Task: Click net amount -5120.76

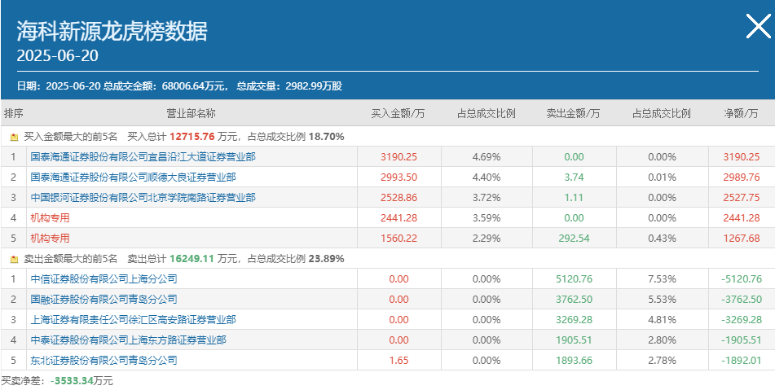Action: click(x=742, y=279)
